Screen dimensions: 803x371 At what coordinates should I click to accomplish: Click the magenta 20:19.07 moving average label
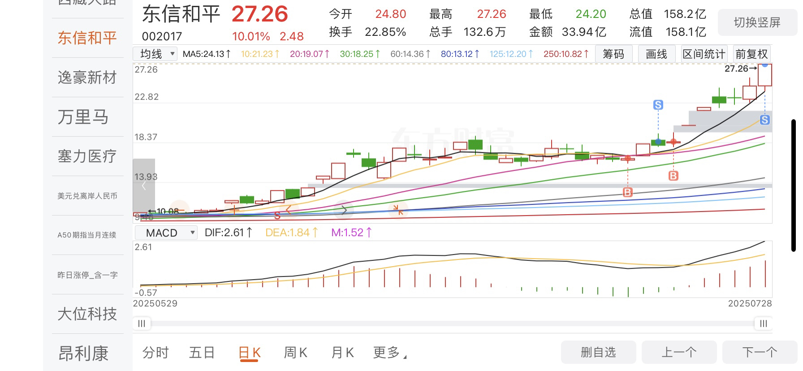pos(310,54)
